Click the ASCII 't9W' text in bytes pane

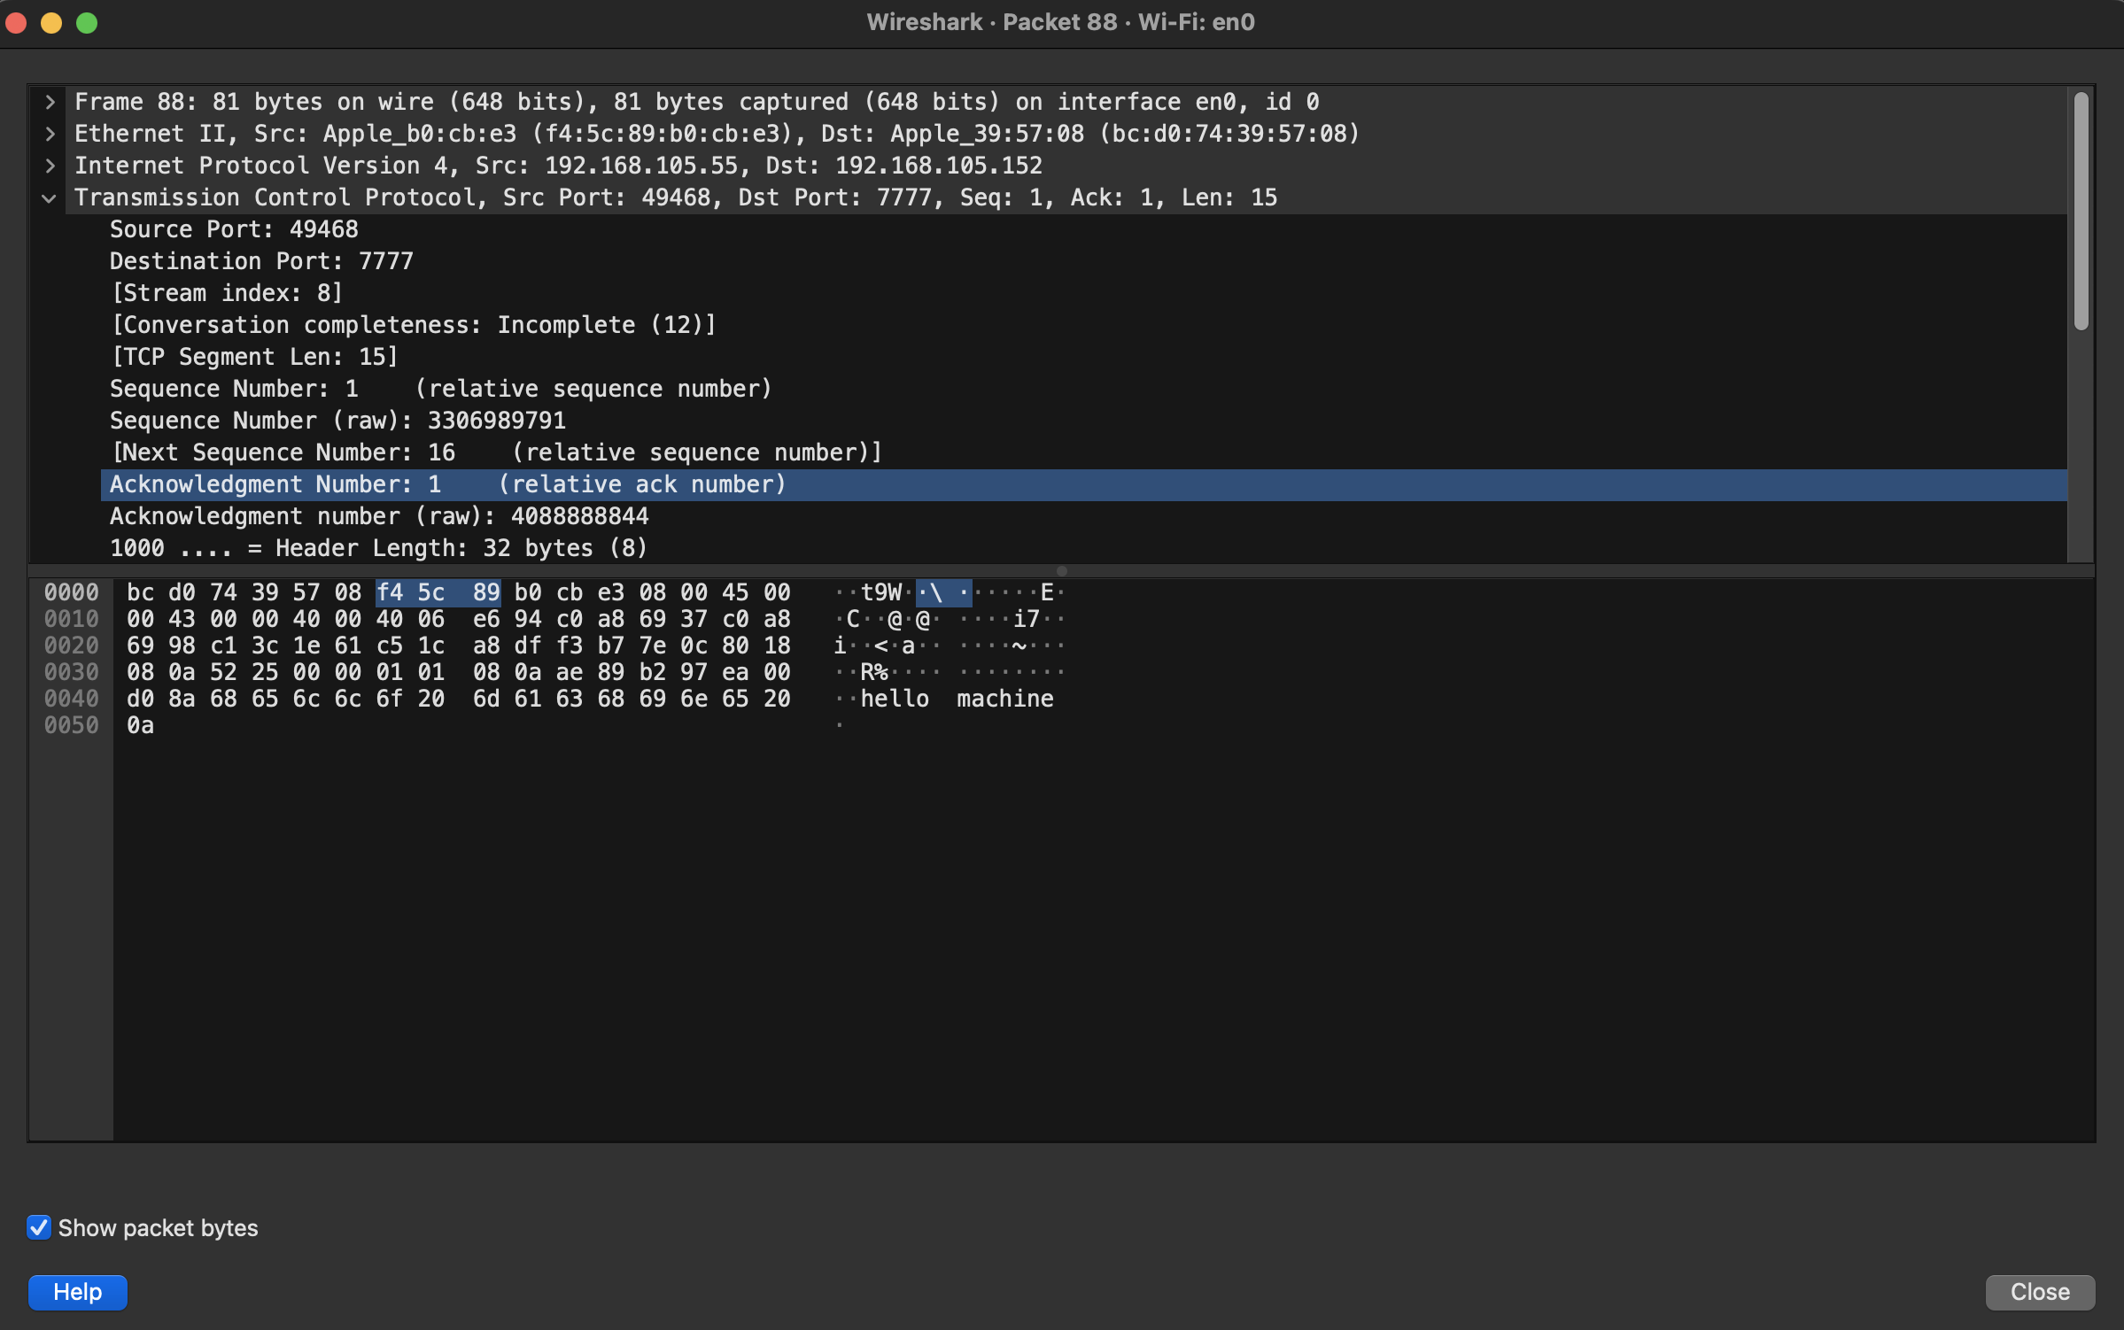(x=881, y=592)
